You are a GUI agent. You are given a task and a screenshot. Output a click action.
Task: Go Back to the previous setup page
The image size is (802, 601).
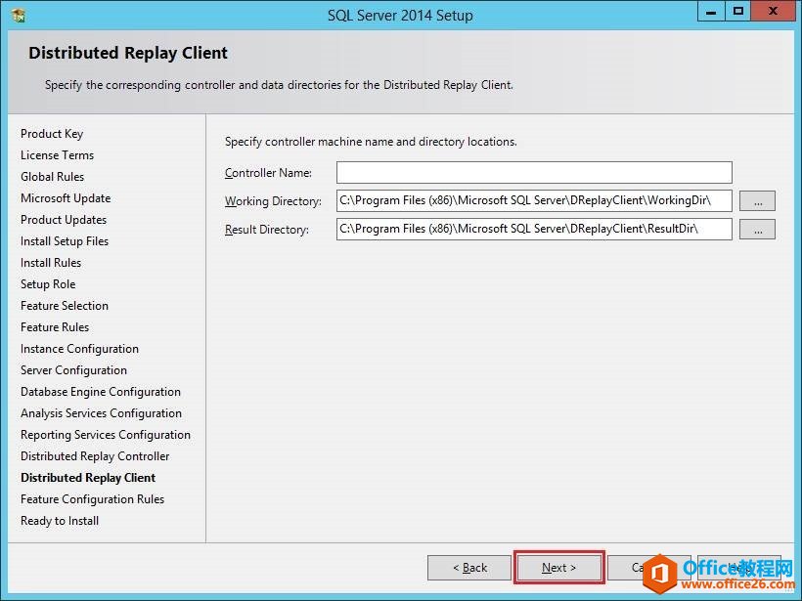[x=469, y=567]
